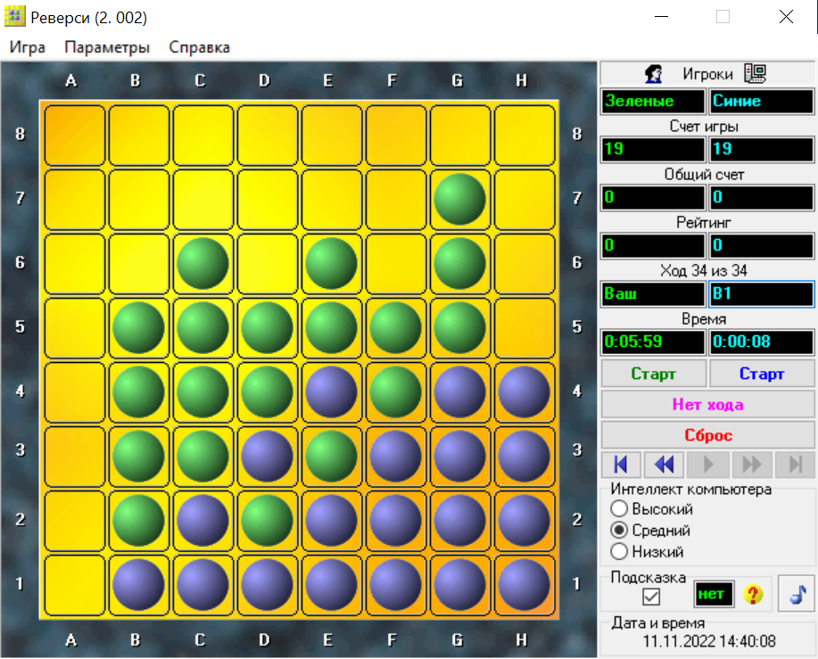The height and width of the screenshot is (659, 818).
Task: Jump to the first move
Action: 621,464
